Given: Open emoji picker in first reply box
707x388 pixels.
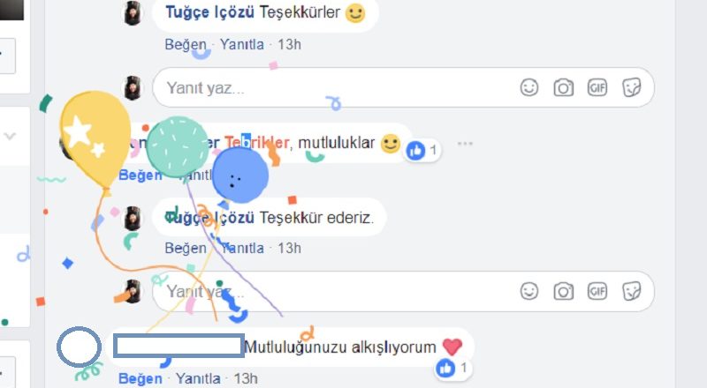Looking at the screenshot, I should [x=528, y=87].
